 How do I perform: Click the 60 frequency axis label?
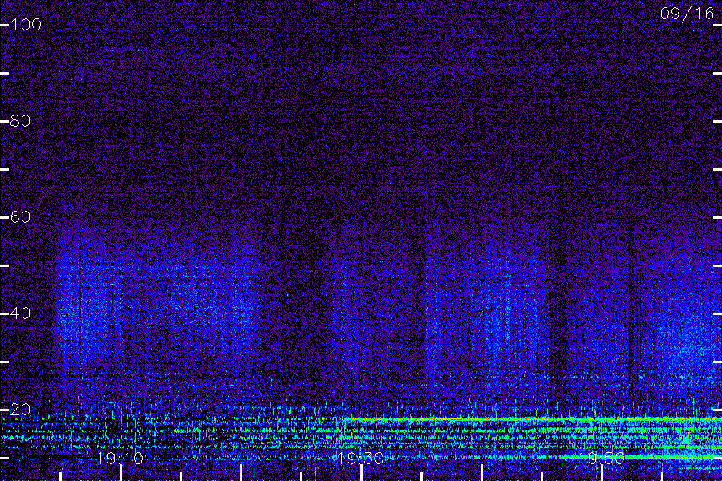coord(20,216)
